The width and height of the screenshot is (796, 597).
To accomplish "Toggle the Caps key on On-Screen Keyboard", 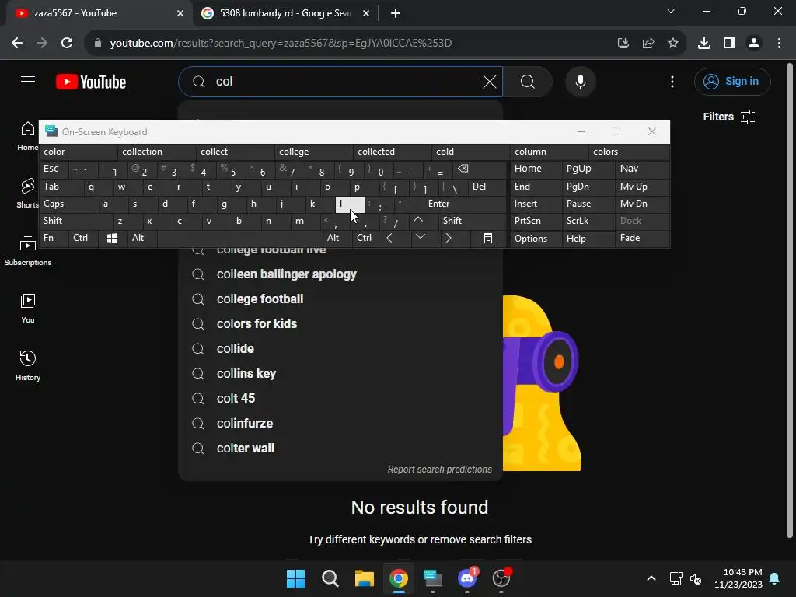I will pos(68,204).
